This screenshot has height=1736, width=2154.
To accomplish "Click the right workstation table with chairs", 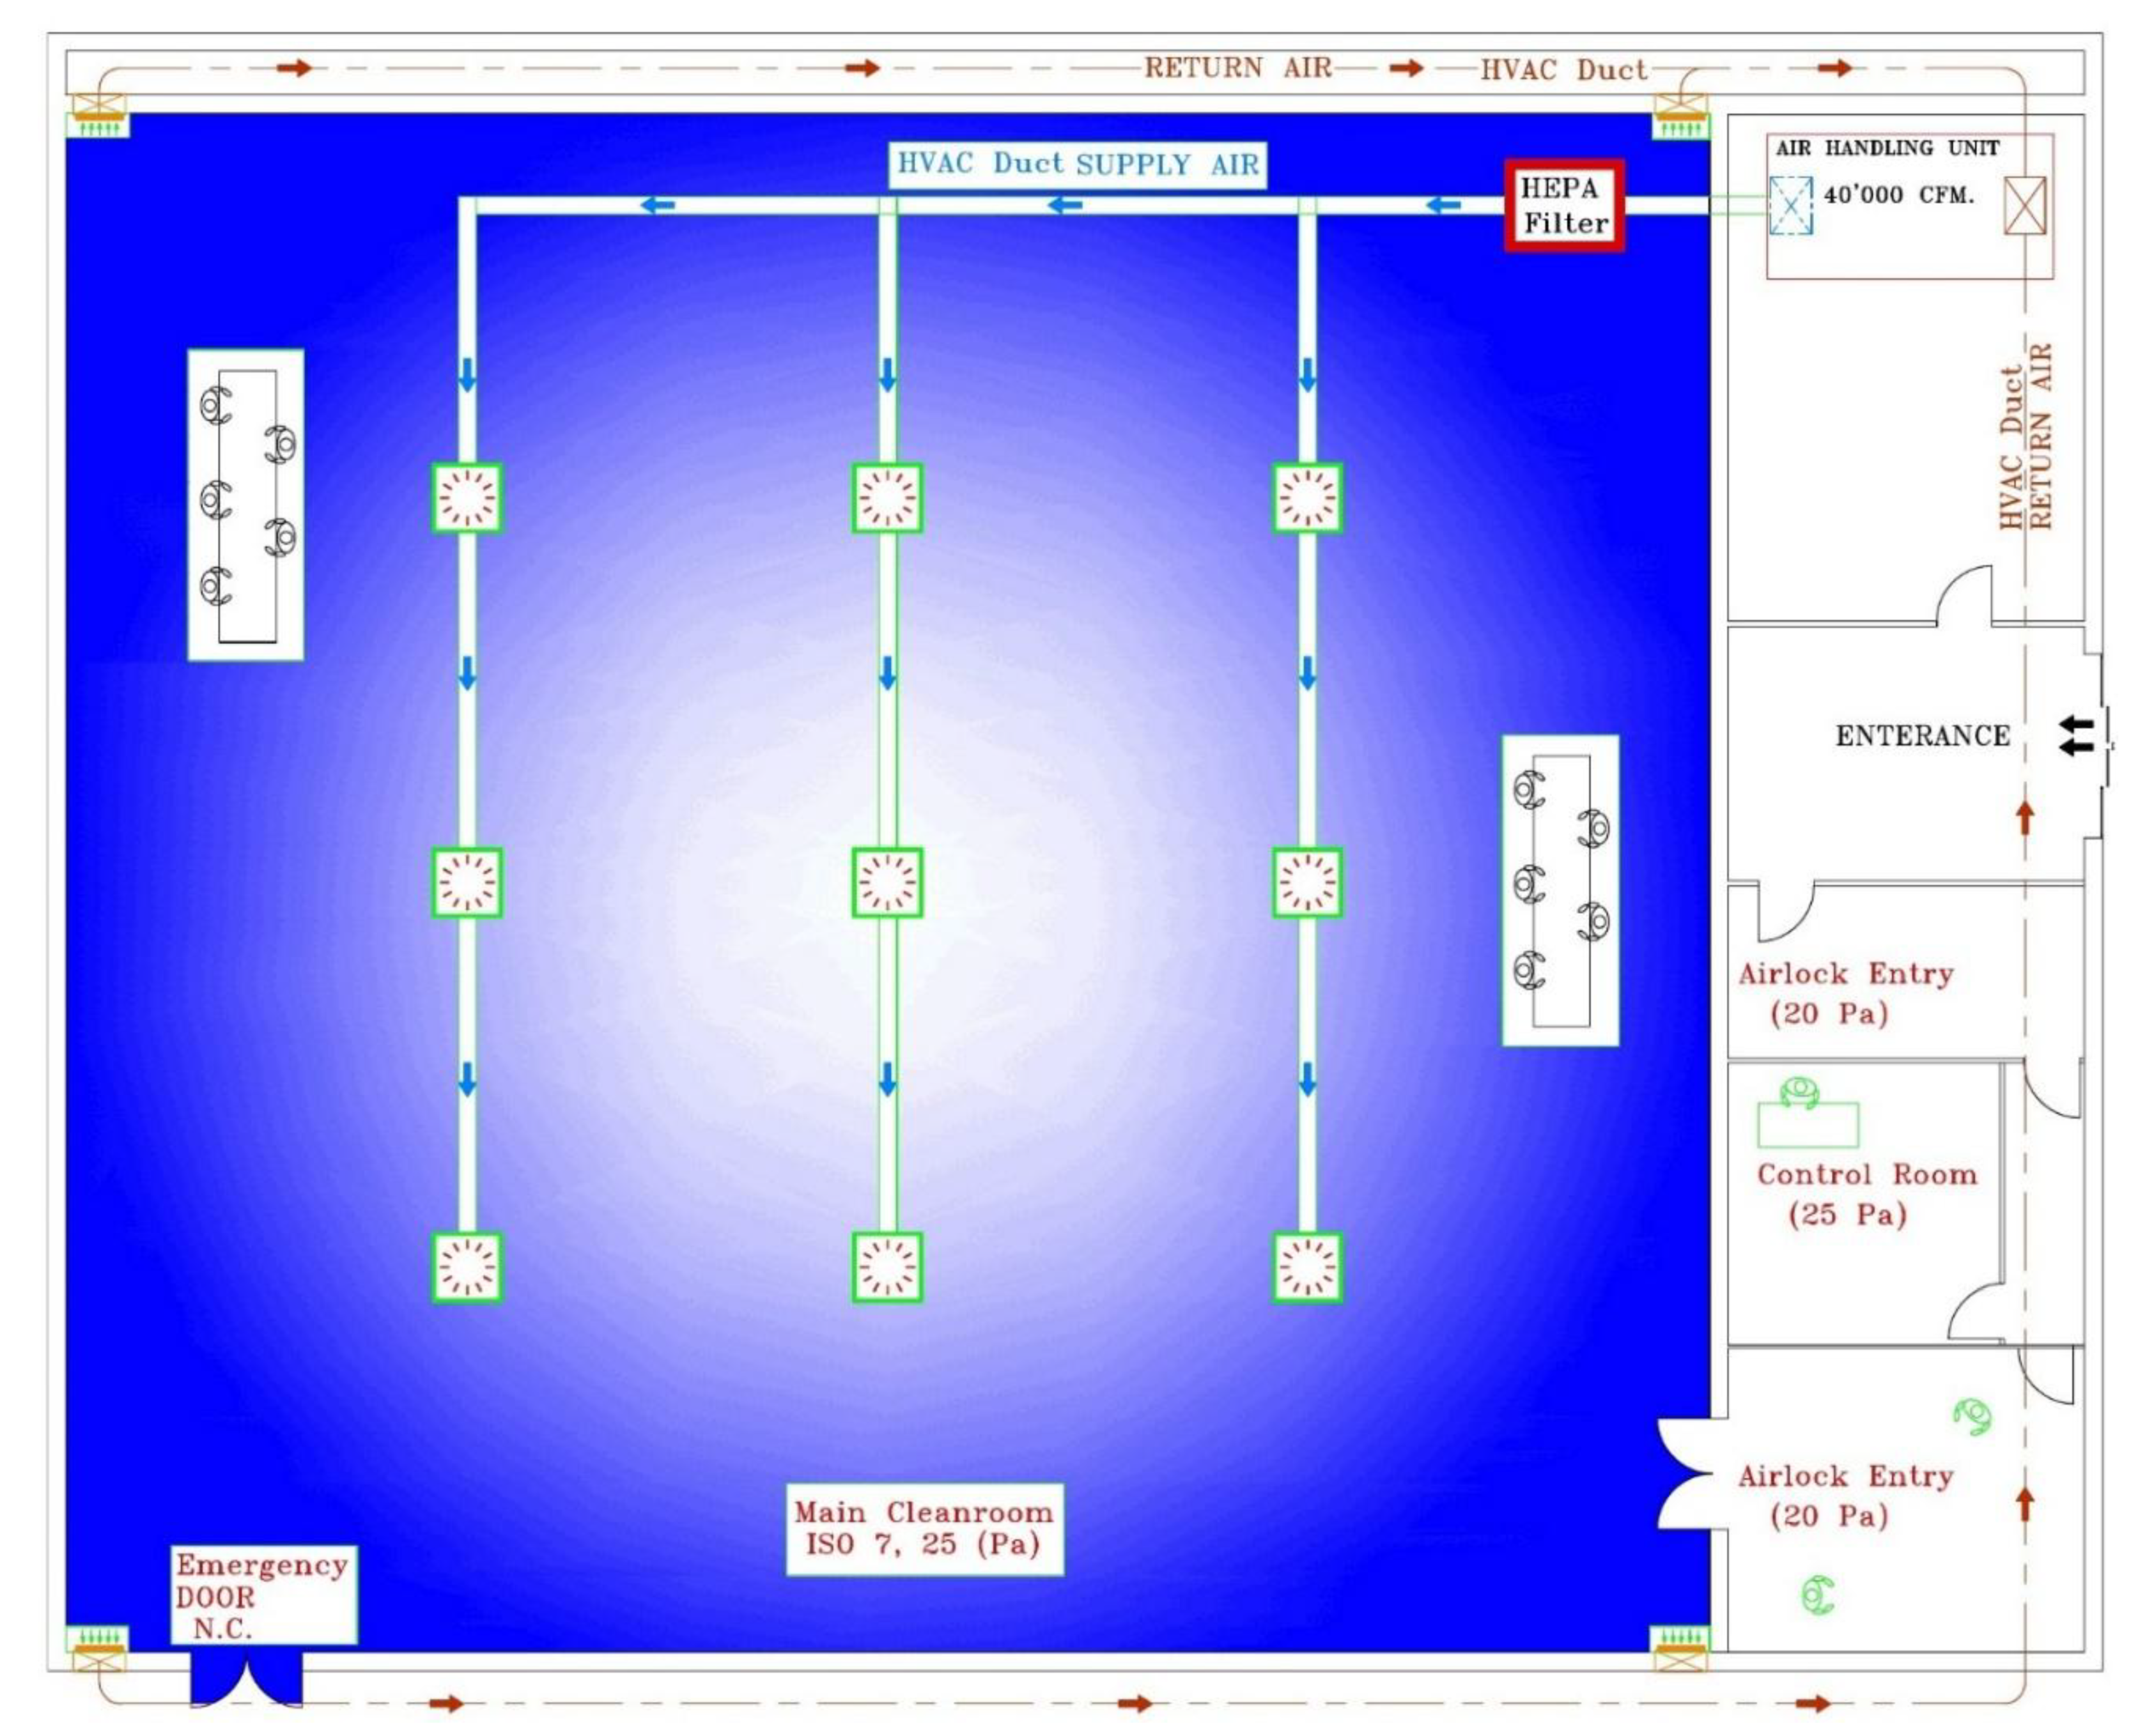I will tap(1560, 890).
